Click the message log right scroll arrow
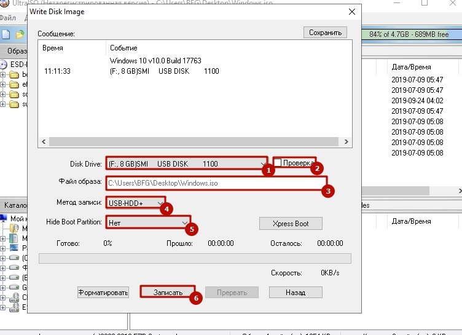462x335 pixels. pyautogui.click(x=346, y=141)
